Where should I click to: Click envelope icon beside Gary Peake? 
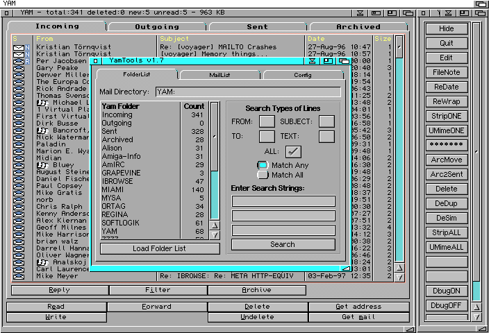coord(18,68)
